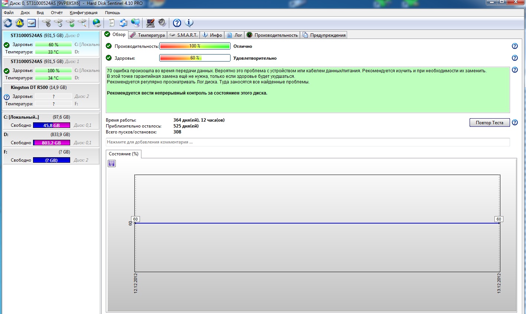Screen dimensions: 526x314
Task: Click the globe over disk toolbar icon
Action: coord(97,23)
